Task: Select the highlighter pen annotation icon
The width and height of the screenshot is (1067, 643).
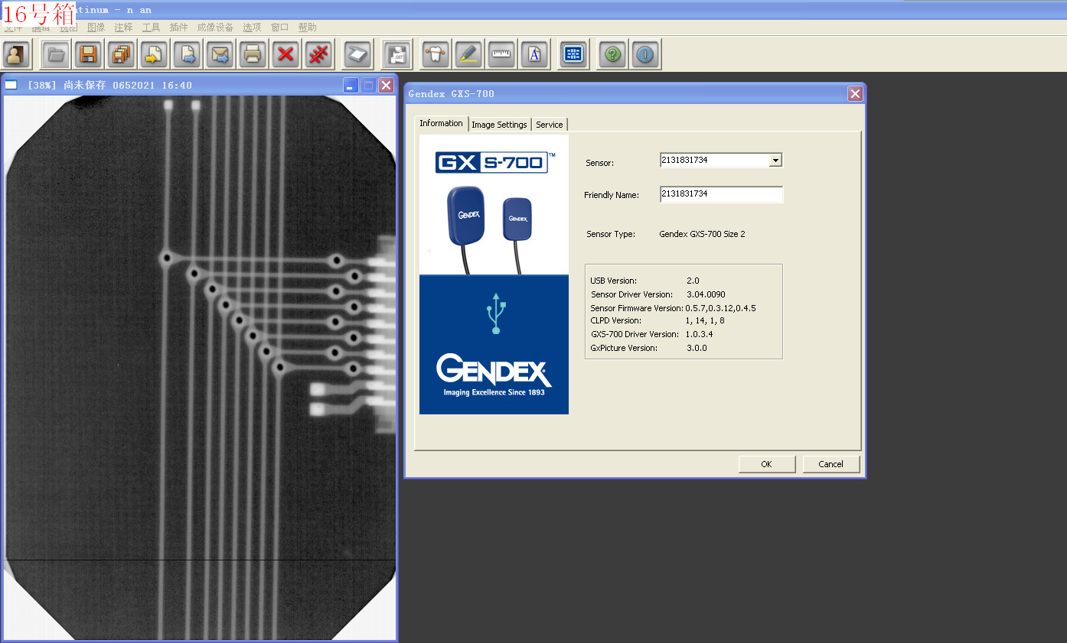Action: tap(468, 54)
